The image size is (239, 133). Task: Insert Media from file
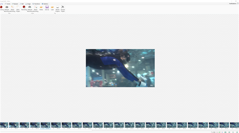(41, 8)
